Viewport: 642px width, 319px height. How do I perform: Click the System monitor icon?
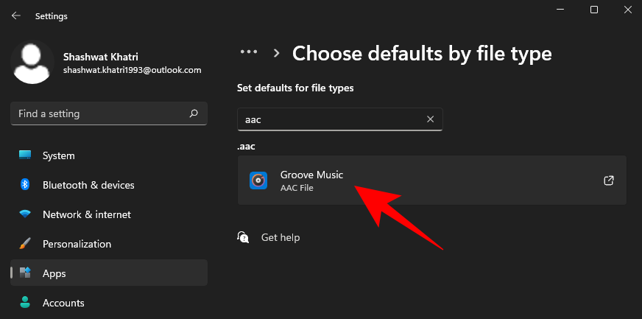(x=25, y=155)
